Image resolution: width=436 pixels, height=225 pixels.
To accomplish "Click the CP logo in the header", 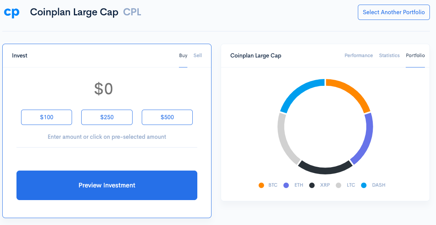I will (11, 12).
